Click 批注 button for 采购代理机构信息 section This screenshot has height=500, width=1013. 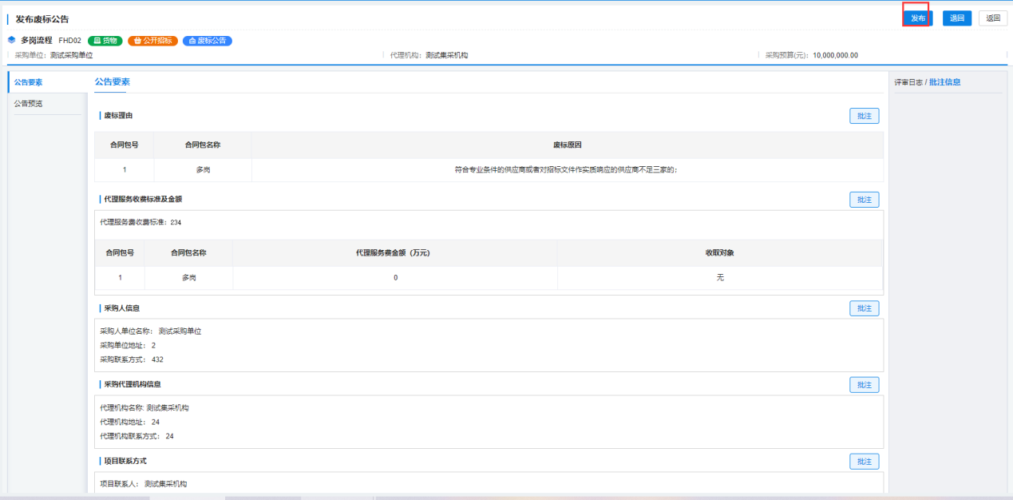pos(864,385)
